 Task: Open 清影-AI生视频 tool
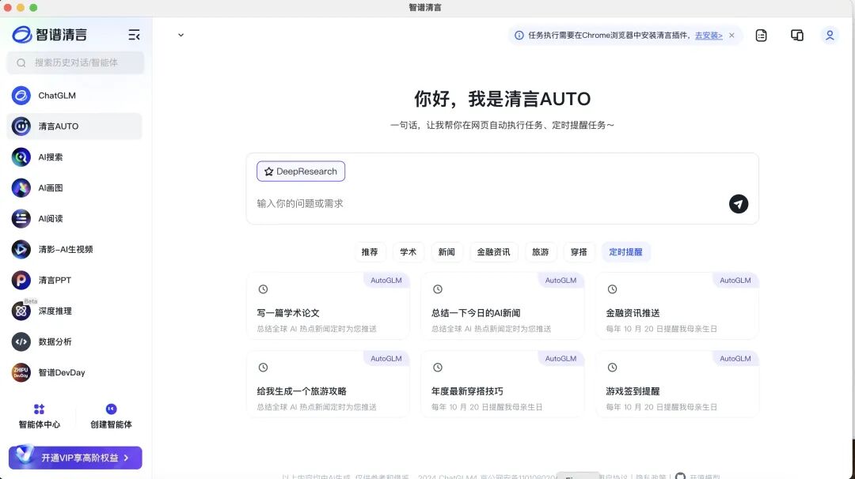74,249
